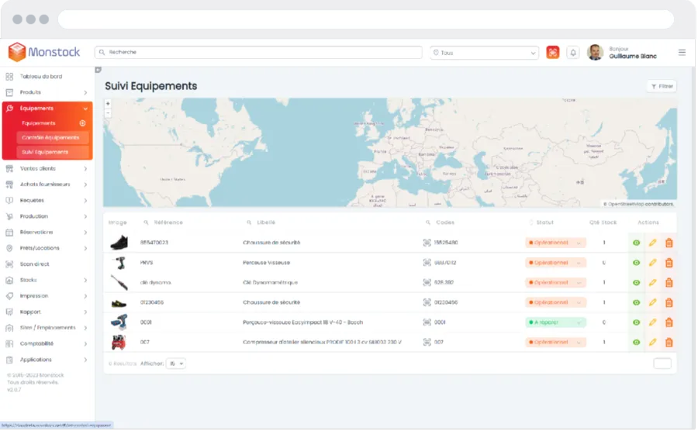The width and height of the screenshot is (698, 431).
Task: Click the eye icon for Compresseur row 007
Action: click(x=636, y=342)
